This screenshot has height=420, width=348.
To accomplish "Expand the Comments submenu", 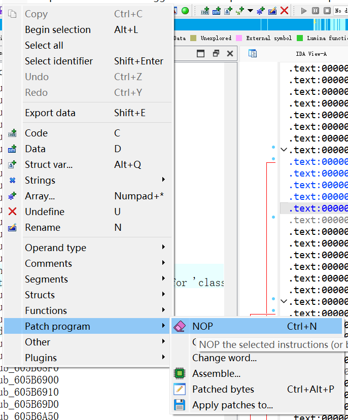I will pyautogui.click(x=88, y=264).
